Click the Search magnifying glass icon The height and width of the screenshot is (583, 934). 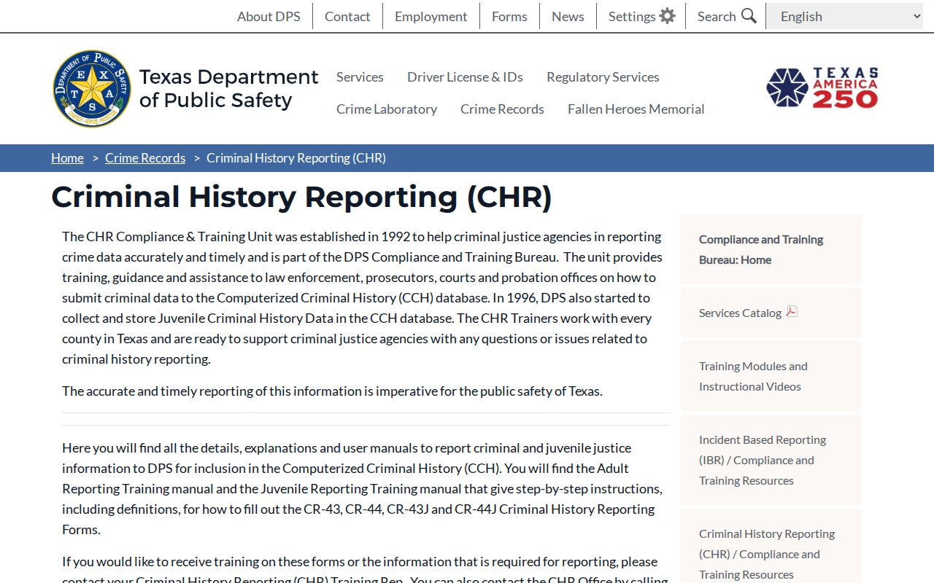[x=749, y=16]
